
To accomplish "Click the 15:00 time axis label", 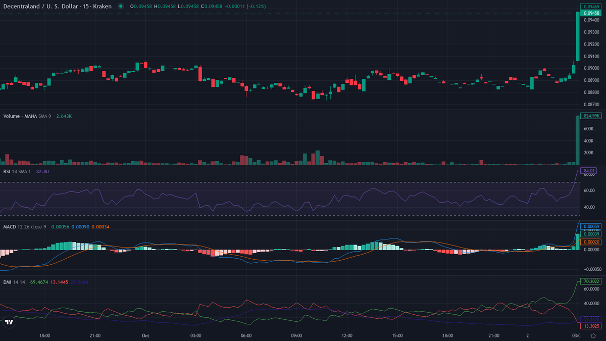I will (397, 335).
